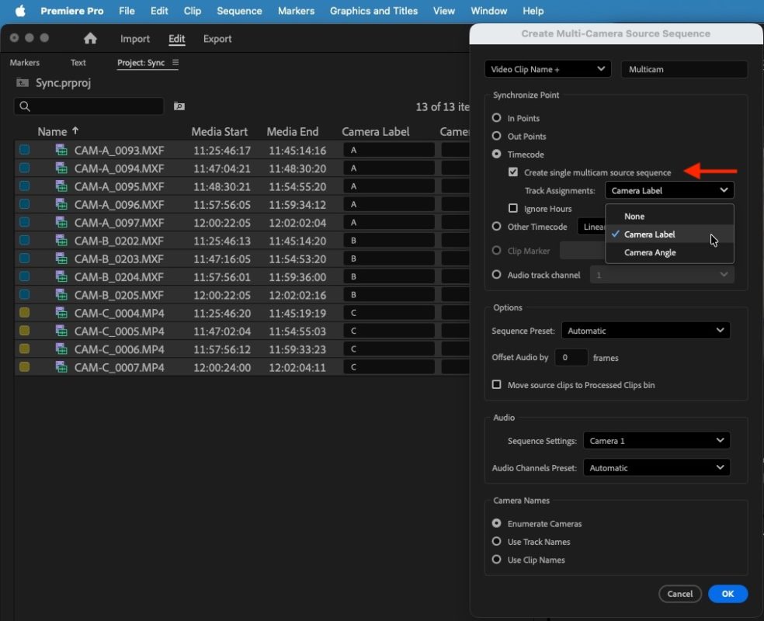Viewport: 764px width, 621px height.
Task: Select the Out Points radio button
Action: pos(496,136)
